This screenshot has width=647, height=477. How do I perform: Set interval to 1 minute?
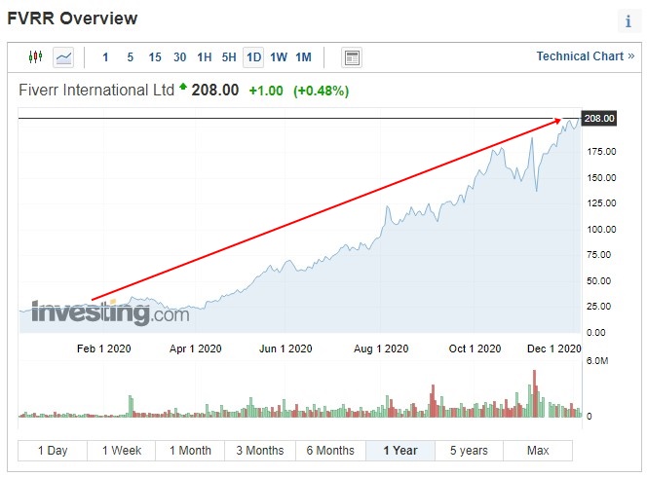105,57
